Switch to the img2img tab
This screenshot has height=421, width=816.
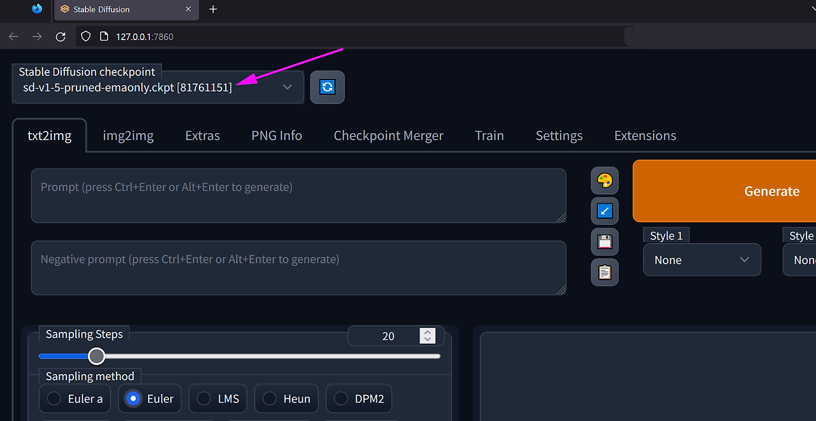127,135
